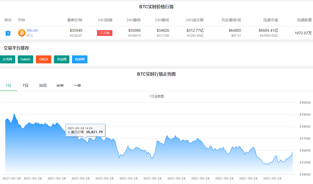Click the 流通市值 column header

(x=270, y=20)
